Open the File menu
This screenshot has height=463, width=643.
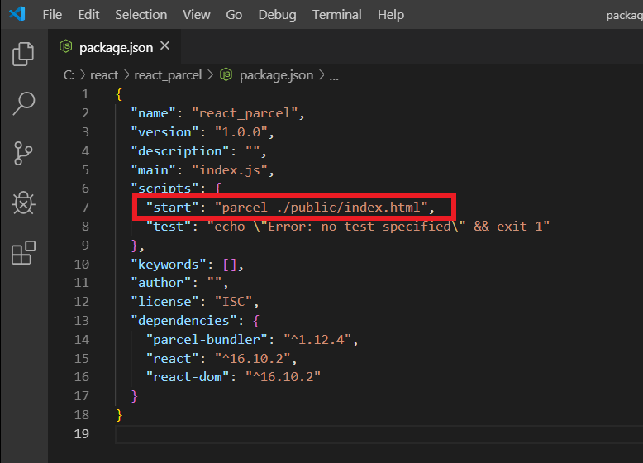point(51,15)
